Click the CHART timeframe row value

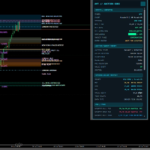(131, 18)
